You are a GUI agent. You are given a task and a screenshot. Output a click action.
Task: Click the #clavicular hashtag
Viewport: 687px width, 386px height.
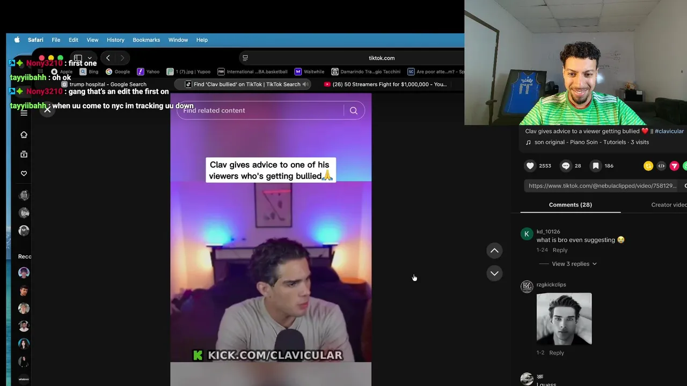(669, 131)
